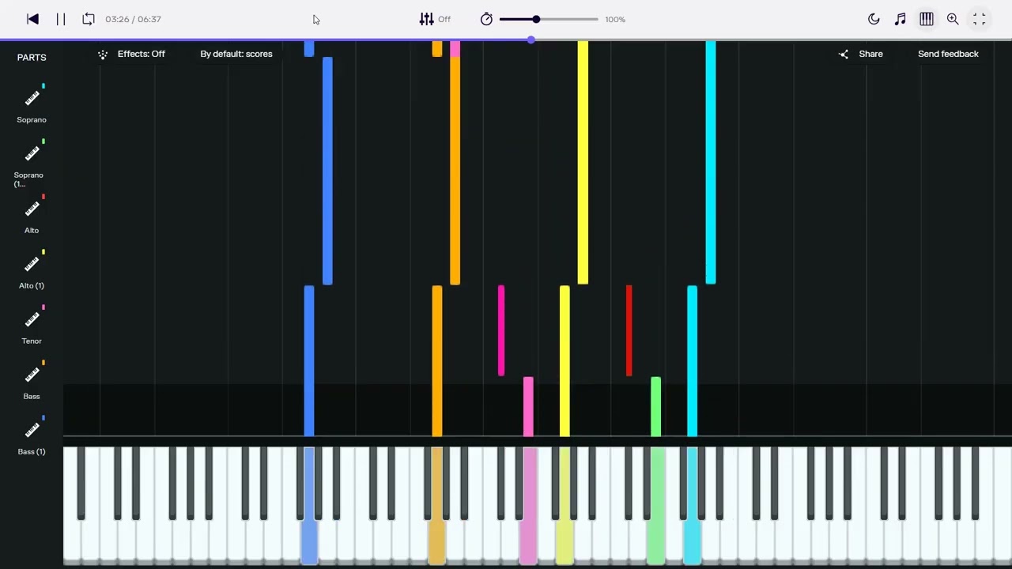Click the 03:26 / 06:37 time display
Viewport: 1012px width, 569px height.
coord(133,19)
